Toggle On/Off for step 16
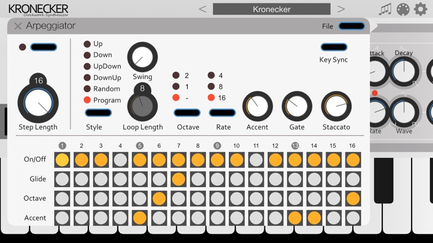 (x=353, y=160)
